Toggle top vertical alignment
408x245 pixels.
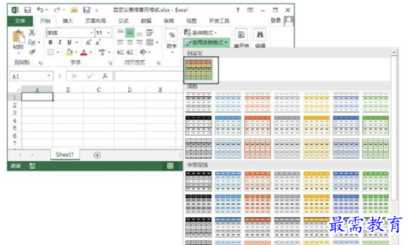(x=120, y=32)
